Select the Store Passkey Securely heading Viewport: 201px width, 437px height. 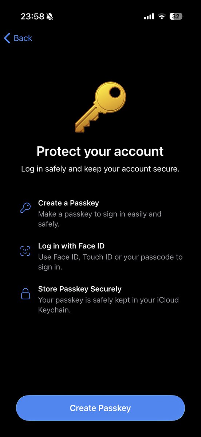point(80,289)
